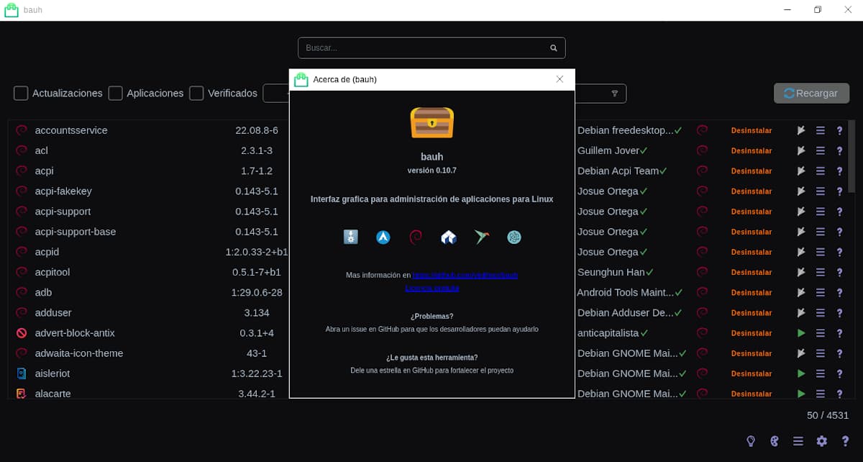Launch advert-block-antix with the green play icon

click(800, 333)
